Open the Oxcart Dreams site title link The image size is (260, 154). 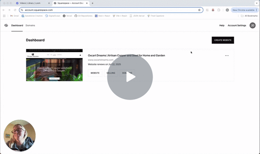tap(126, 56)
